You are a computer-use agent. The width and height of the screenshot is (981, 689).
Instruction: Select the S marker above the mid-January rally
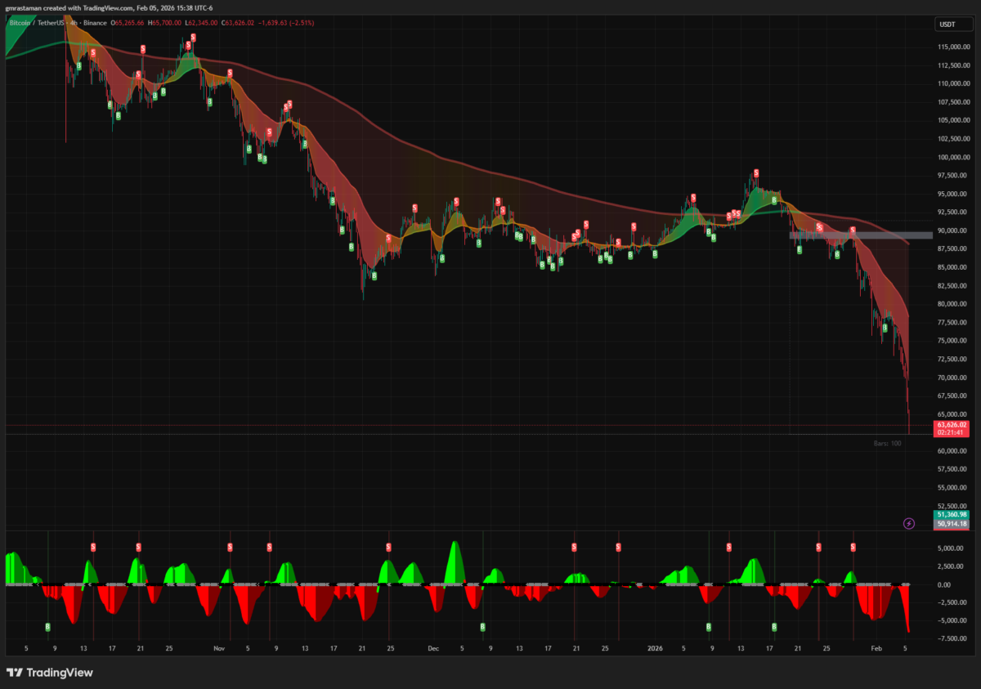[756, 173]
